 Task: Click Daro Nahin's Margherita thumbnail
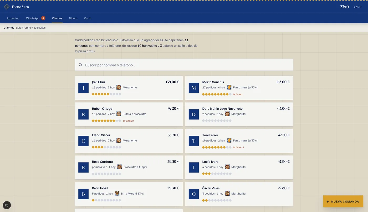coord(227,114)
